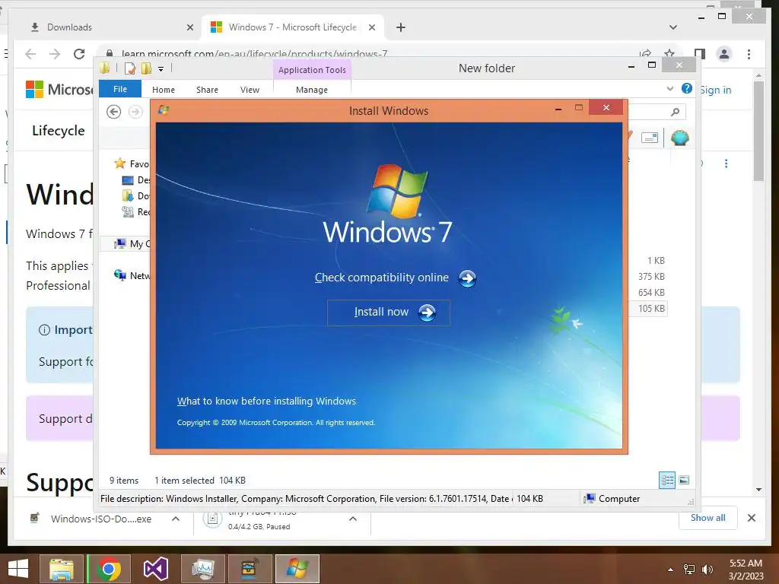Switch Explorer to large icons view
This screenshot has height=584, width=779.
pyautogui.click(x=684, y=480)
